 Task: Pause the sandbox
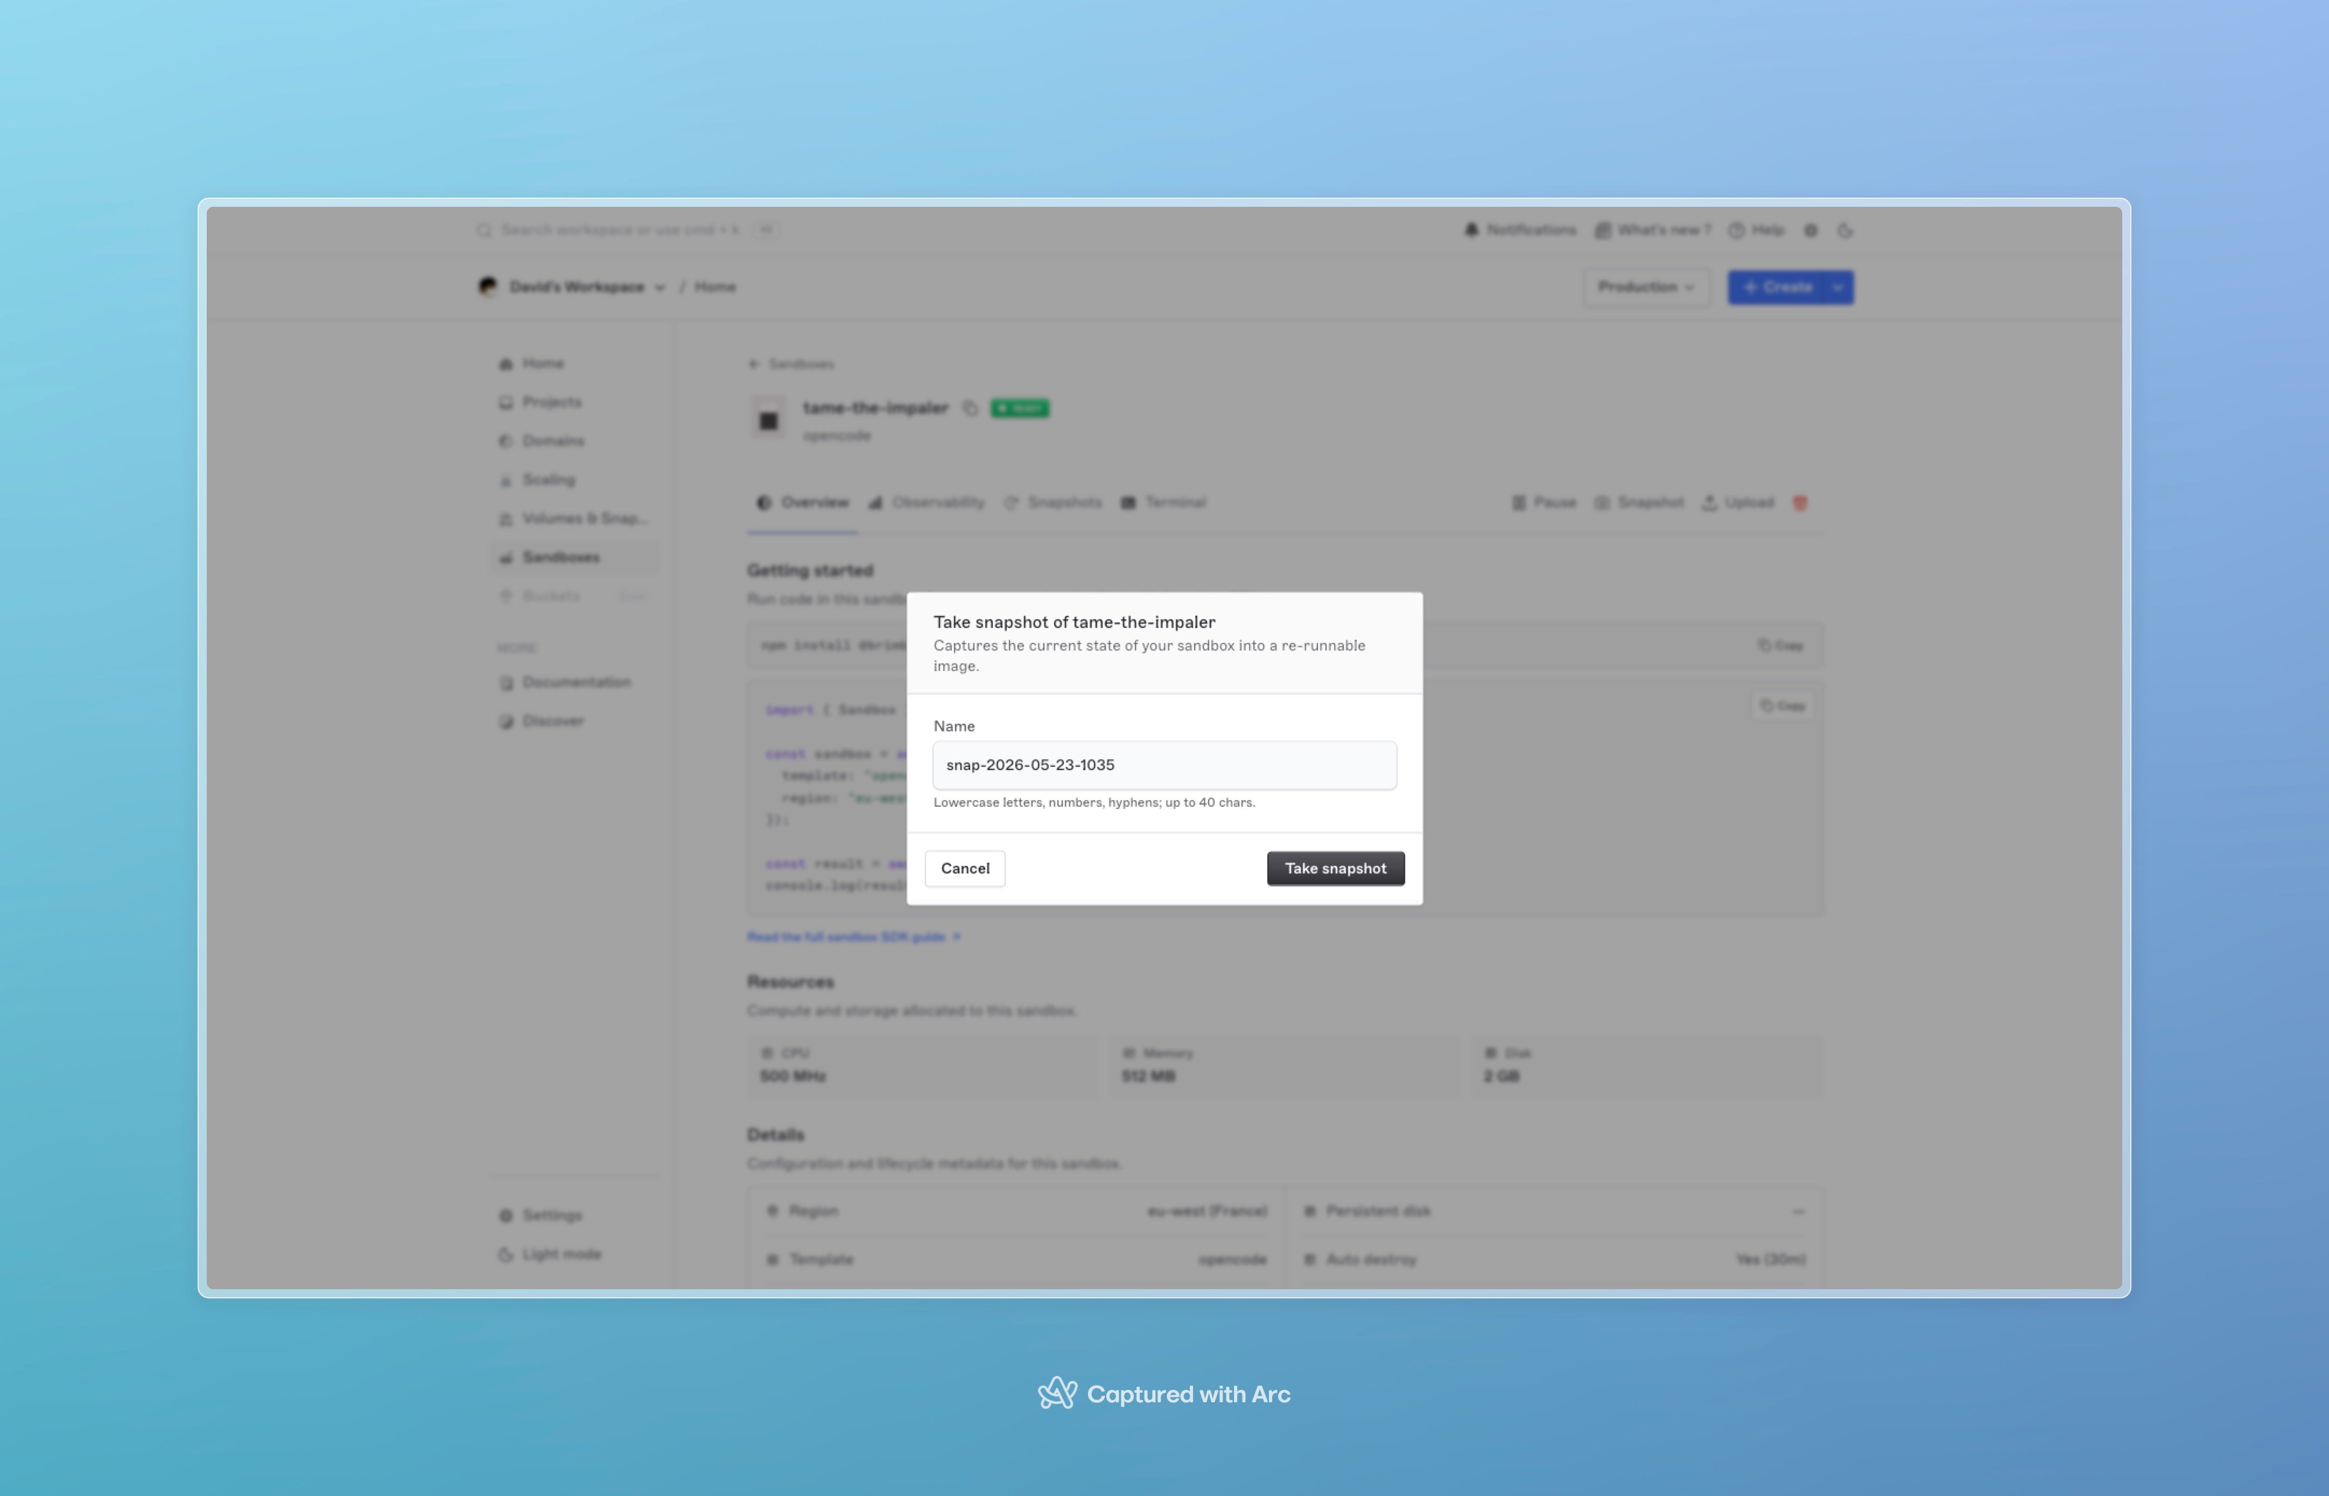[x=1544, y=502]
